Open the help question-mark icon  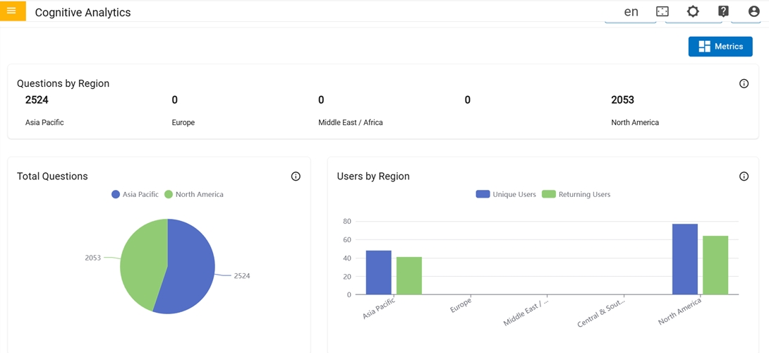coord(723,11)
